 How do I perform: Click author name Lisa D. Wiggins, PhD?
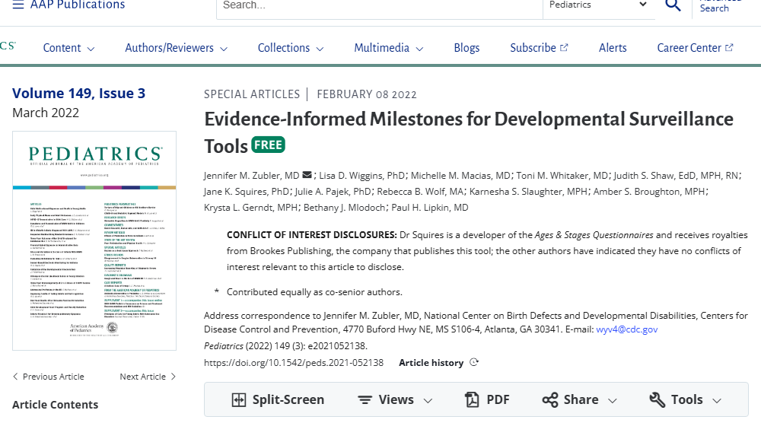(361, 176)
